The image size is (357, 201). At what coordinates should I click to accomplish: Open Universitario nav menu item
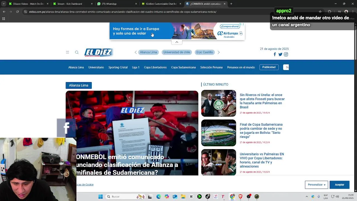click(x=96, y=67)
